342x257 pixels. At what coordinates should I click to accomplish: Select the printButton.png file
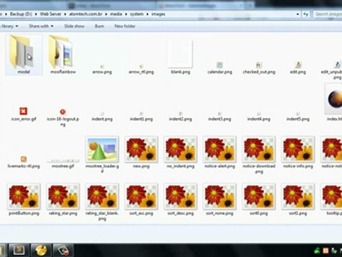(24, 200)
